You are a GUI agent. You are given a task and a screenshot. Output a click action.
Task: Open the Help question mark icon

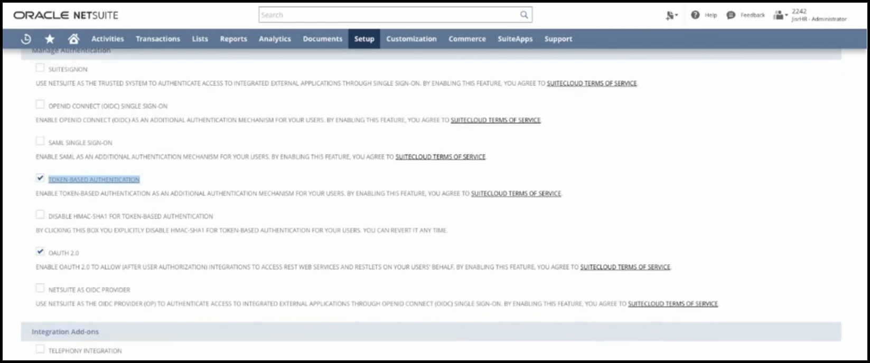(x=695, y=15)
